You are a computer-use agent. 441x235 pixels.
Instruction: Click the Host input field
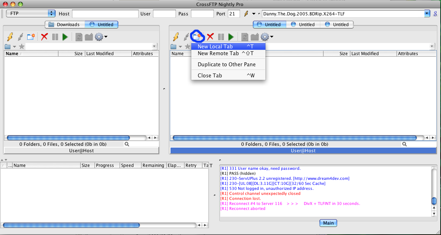(x=105, y=14)
